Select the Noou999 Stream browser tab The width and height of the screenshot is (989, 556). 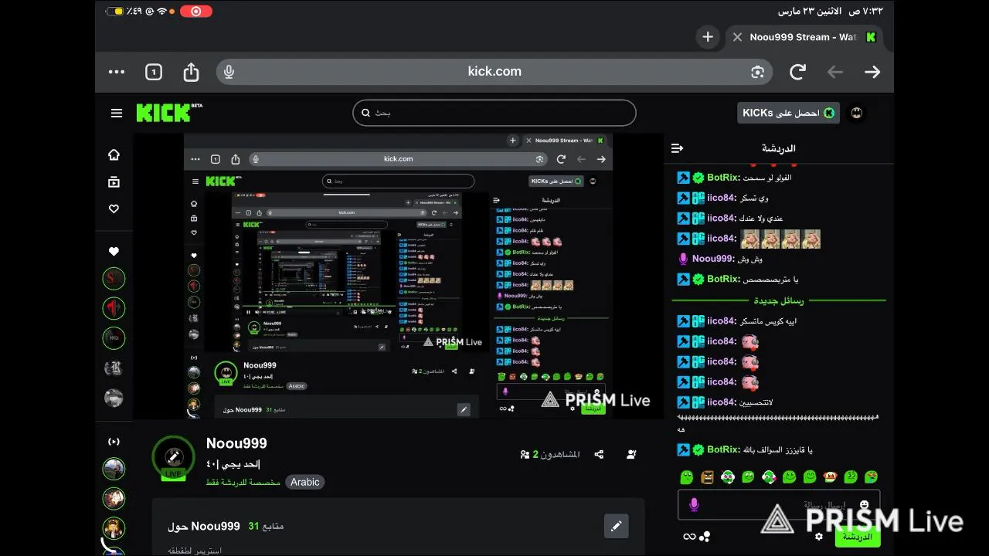click(x=804, y=37)
